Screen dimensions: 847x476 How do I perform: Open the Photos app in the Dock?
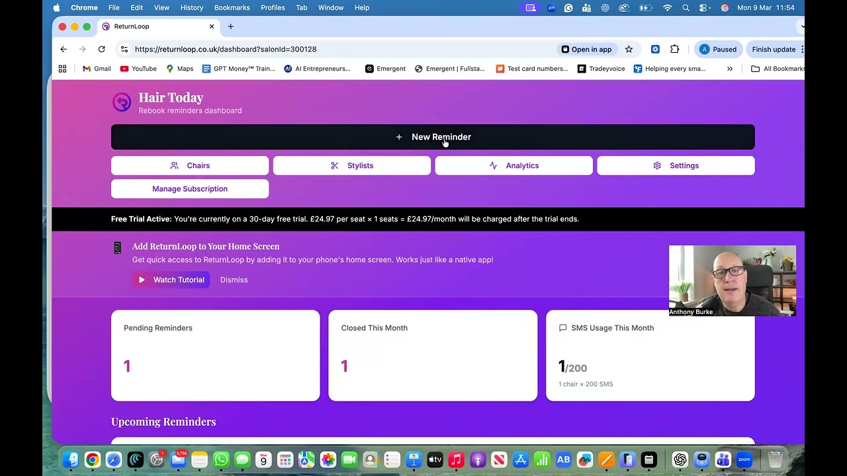pyautogui.click(x=328, y=459)
